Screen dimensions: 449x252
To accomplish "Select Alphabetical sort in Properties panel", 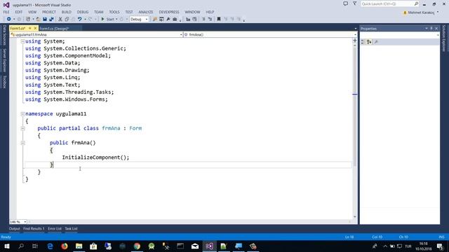I will point(369,42).
